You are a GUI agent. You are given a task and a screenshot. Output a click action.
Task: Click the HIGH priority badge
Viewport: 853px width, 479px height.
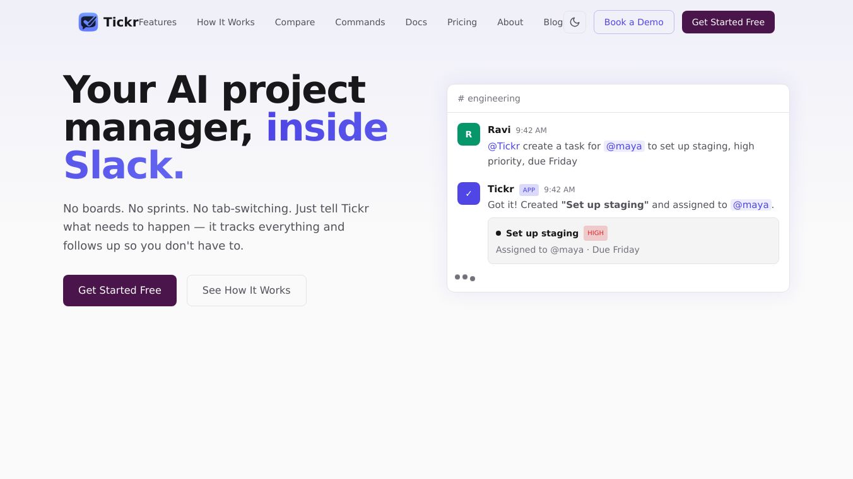point(595,233)
